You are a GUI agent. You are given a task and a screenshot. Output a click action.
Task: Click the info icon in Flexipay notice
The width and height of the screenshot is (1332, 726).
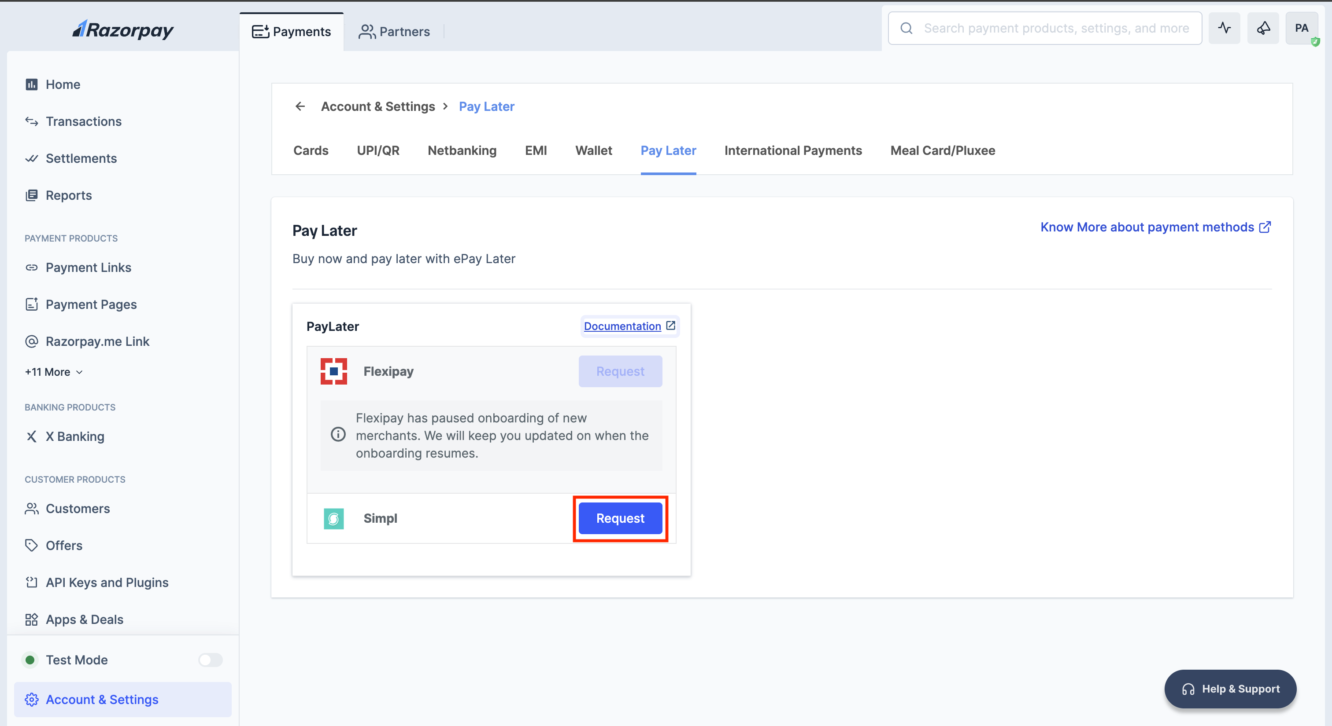338,434
